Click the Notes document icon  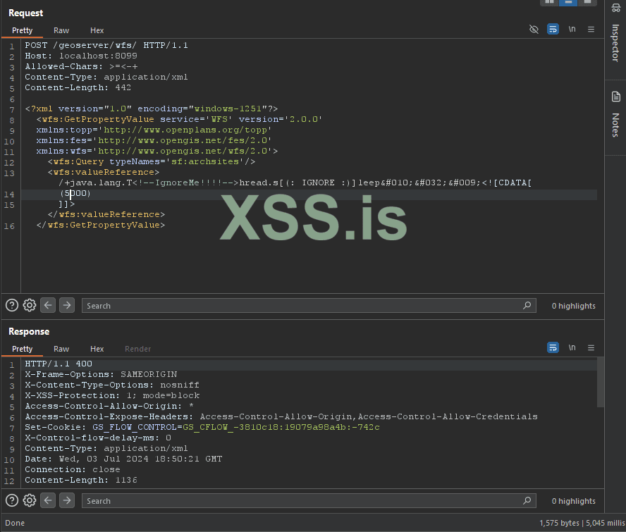(x=615, y=97)
